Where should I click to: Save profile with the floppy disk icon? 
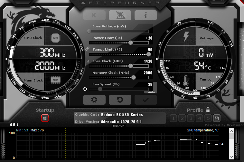coord(217,119)
